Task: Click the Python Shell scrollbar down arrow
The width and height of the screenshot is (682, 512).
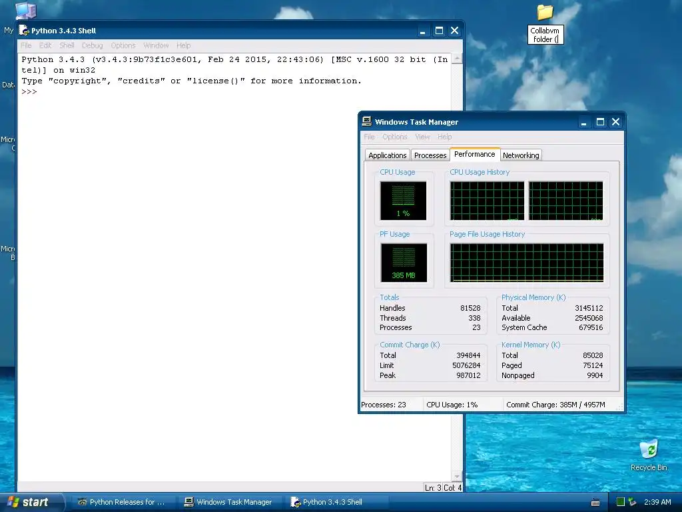Action: pyautogui.click(x=457, y=476)
